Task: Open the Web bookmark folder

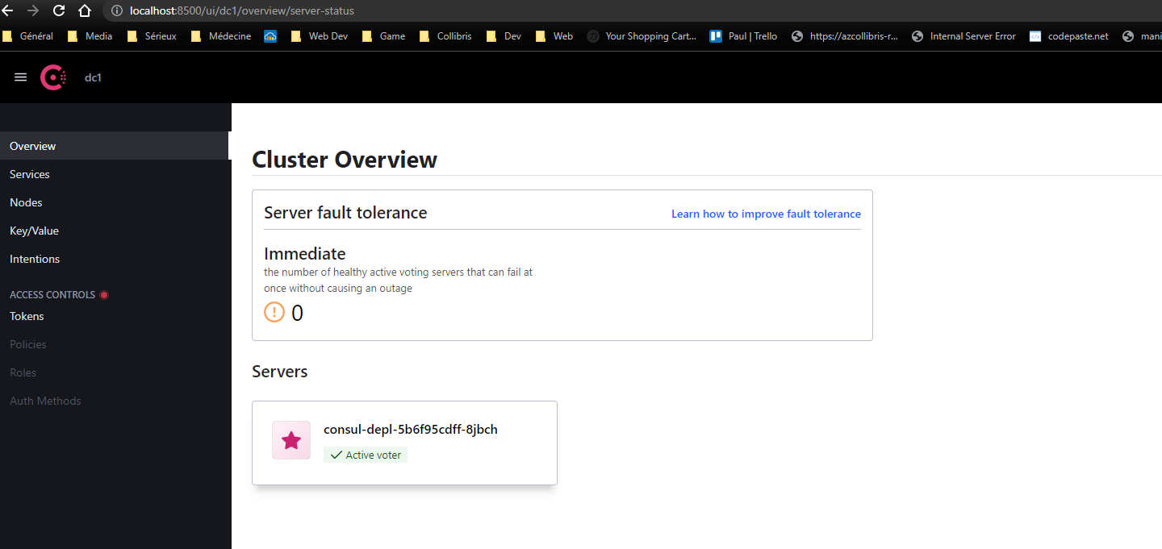Action: (554, 36)
